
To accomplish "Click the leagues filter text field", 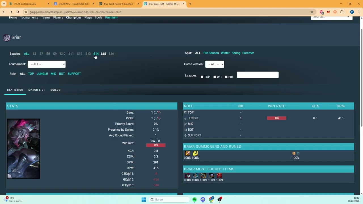I will [x=258, y=75].
